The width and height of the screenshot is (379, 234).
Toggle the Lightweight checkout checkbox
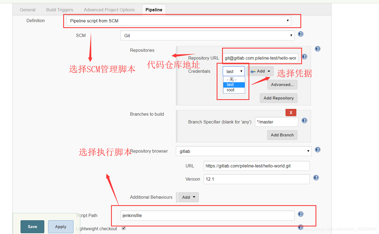pos(124,228)
